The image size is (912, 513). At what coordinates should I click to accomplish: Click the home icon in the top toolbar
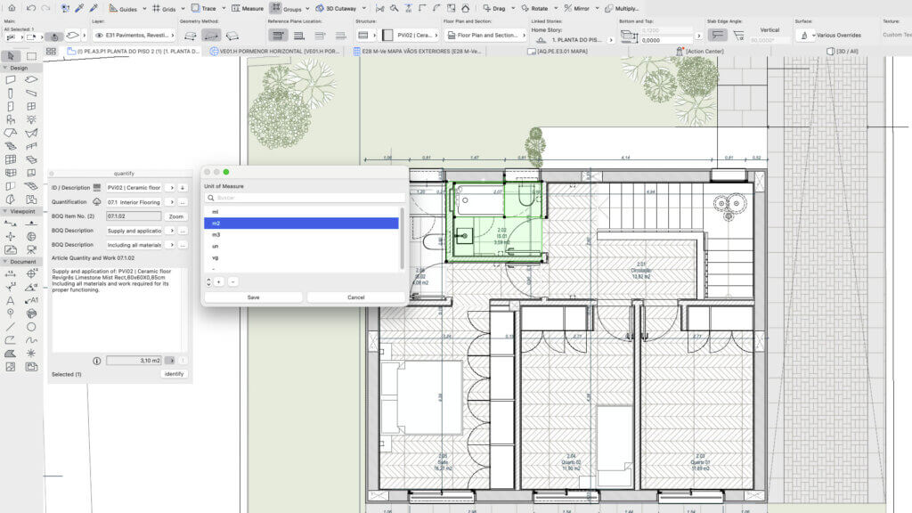coord(12,8)
